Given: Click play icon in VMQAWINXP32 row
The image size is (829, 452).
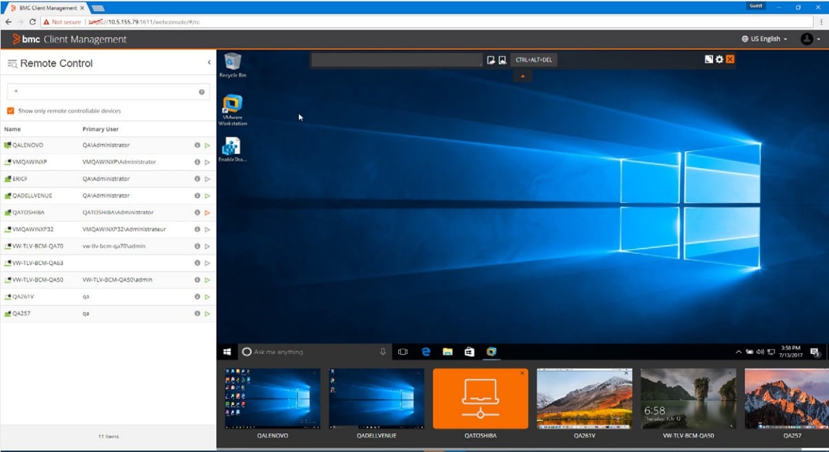Looking at the screenshot, I should coord(207,229).
